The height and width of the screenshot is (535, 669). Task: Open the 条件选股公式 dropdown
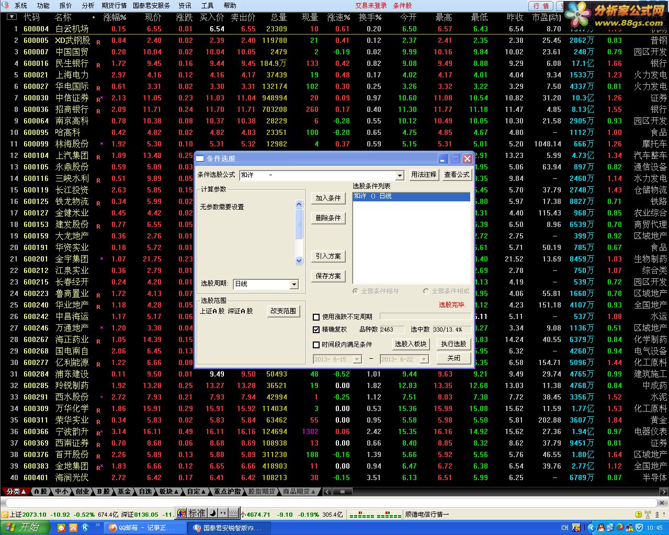400,176
